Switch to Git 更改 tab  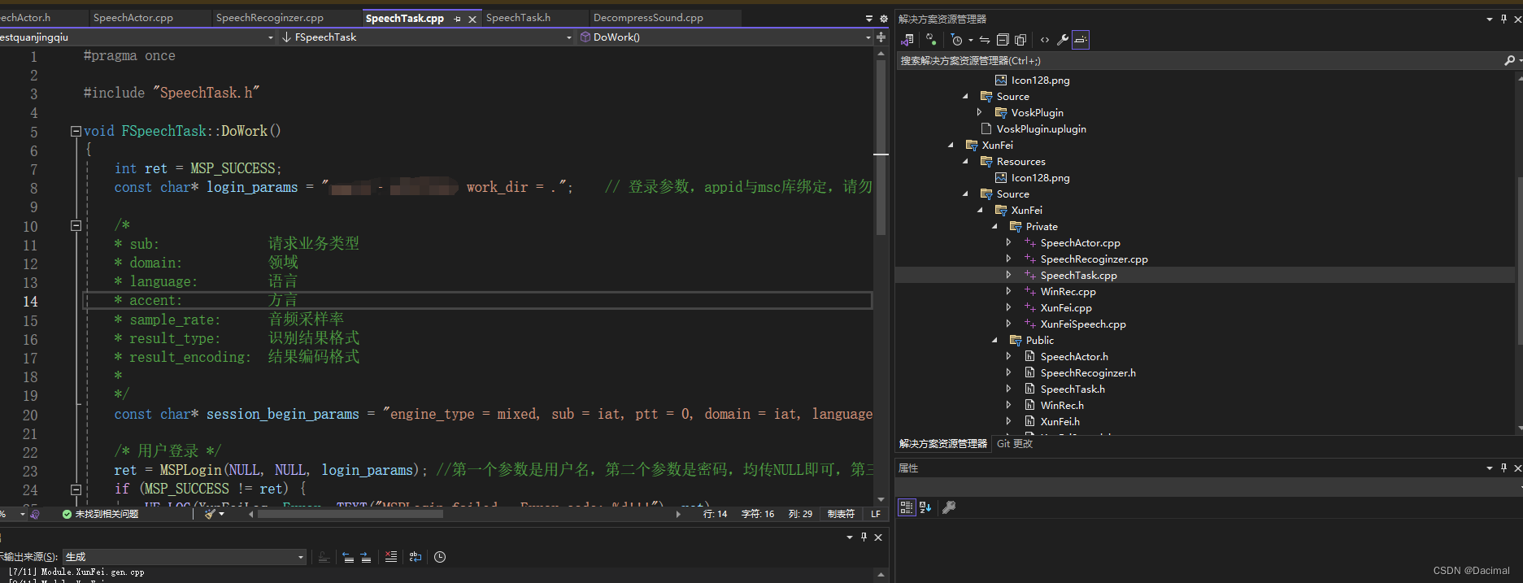pyautogui.click(x=1015, y=444)
